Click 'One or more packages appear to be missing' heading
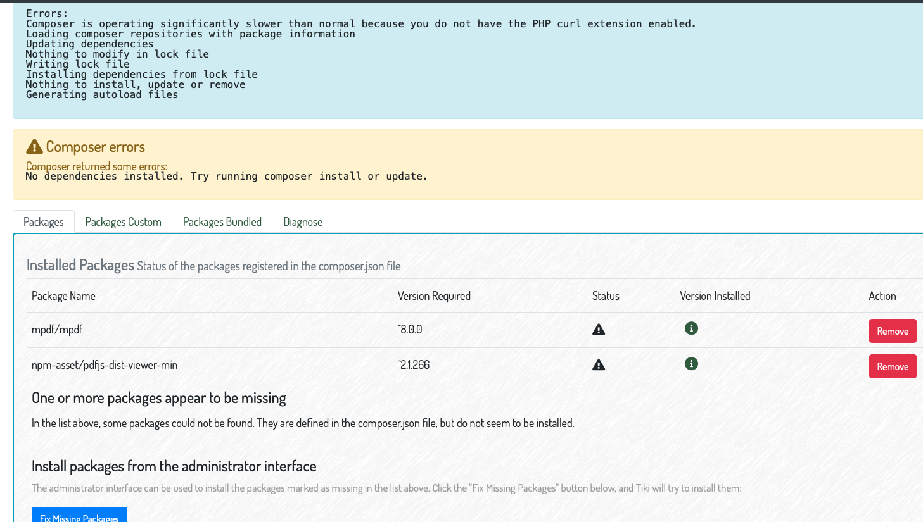 tap(159, 398)
